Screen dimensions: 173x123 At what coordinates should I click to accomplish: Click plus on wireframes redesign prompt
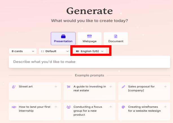[165, 107]
